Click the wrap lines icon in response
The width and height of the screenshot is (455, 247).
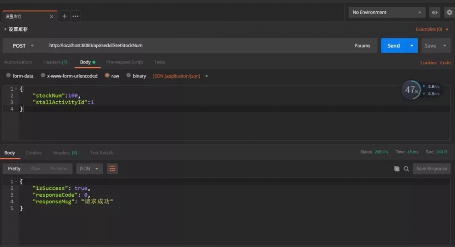(x=112, y=169)
